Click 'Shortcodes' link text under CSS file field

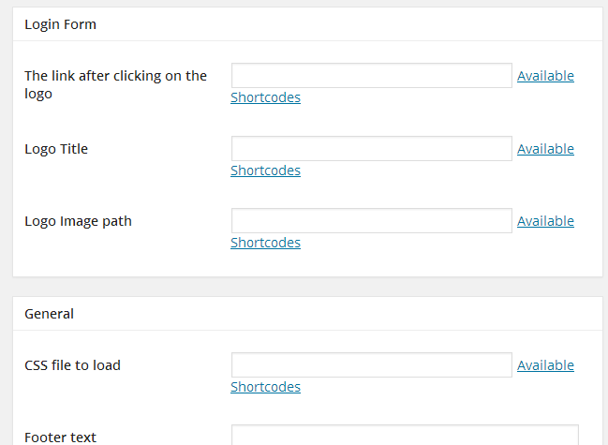tap(265, 387)
